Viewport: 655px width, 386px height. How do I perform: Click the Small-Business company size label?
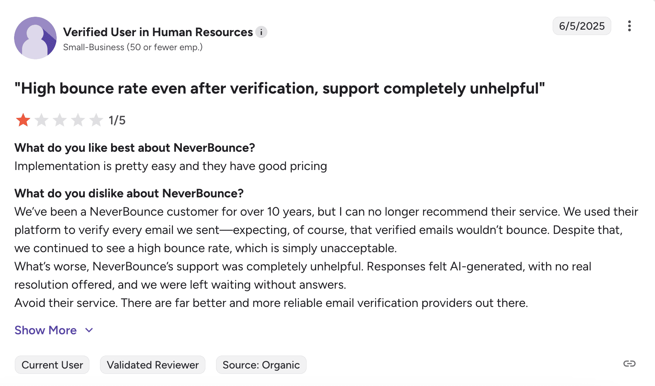pyautogui.click(x=133, y=47)
